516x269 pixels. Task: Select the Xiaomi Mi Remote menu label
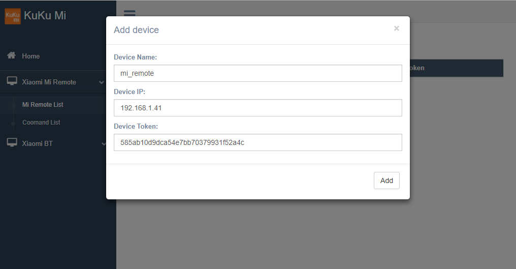pyautogui.click(x=49, y=82)
